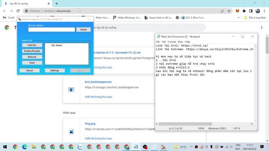Image resolution: width=269 pixels, height=151 pixels.
Task: Open the Png.png download link
Action: coord(90,124)
